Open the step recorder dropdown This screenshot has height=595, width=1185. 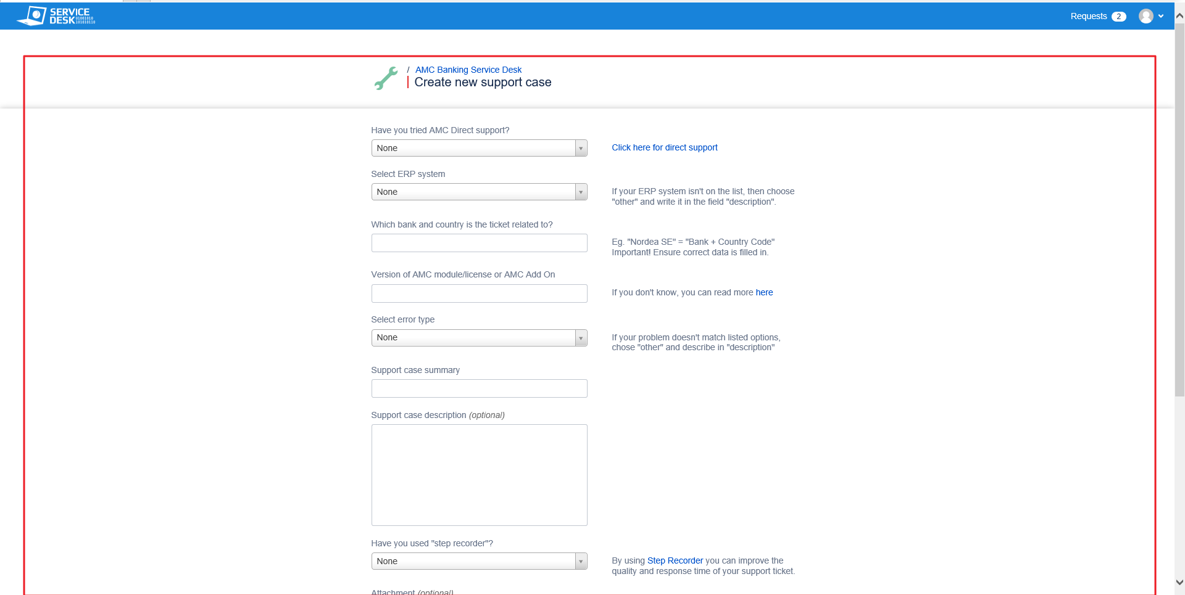(479, 561)
